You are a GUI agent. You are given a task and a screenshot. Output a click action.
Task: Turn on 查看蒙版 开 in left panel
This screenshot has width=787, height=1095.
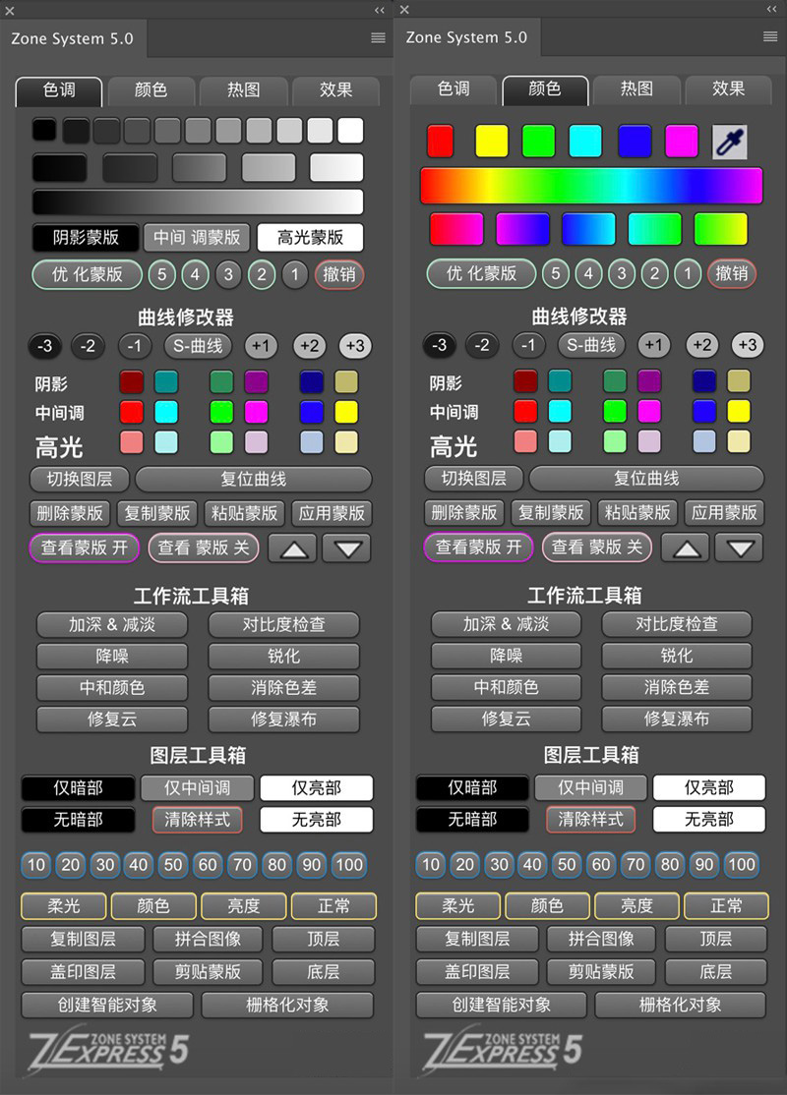85,548
